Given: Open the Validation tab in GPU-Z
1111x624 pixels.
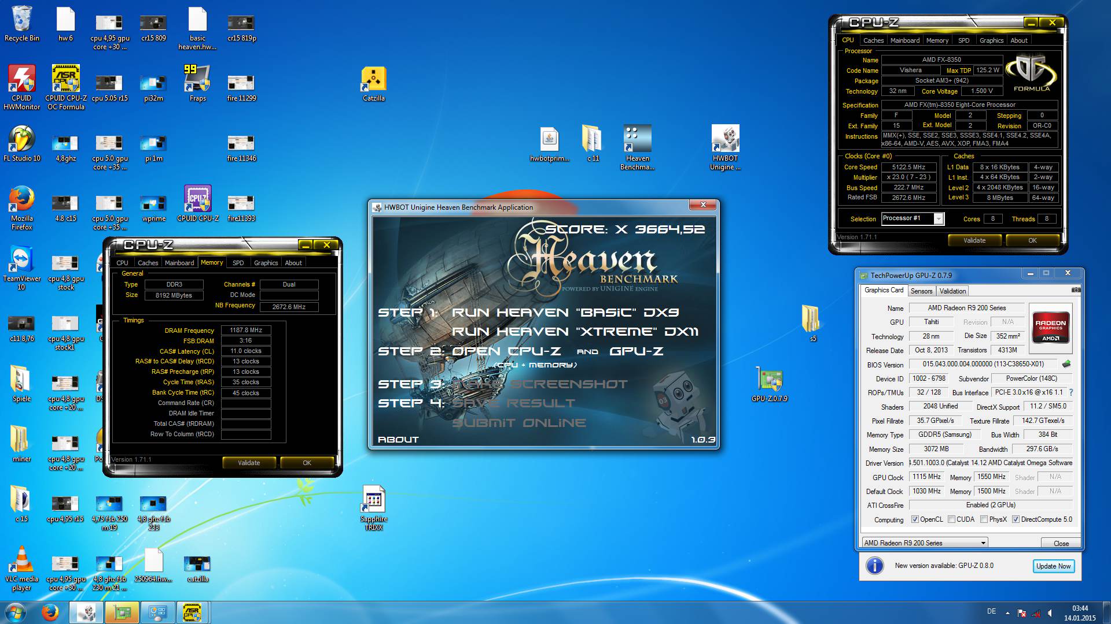Looking at the screenshot, I should [952, 291].
